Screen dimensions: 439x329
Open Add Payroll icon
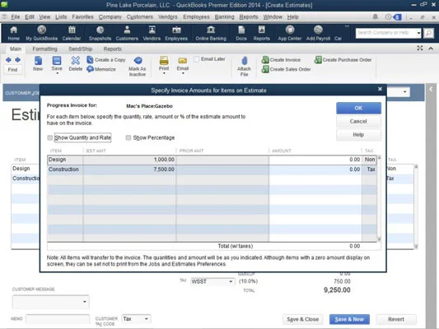(318, 33)
